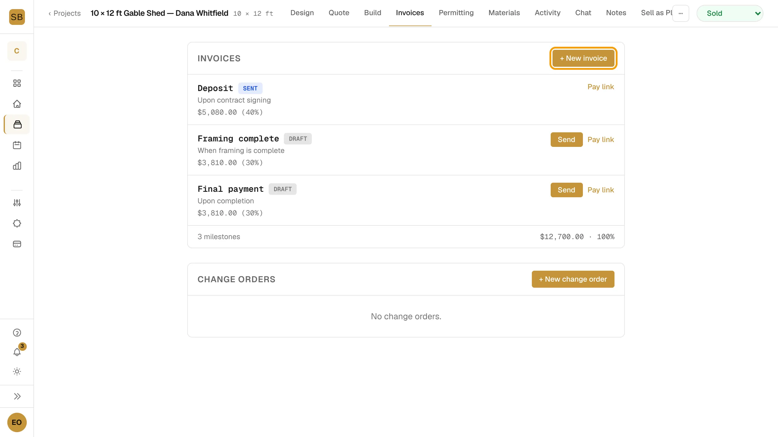The image size is (778, 437).
Task: Expand the sidebar with double chevron
Action: (17, 396)
